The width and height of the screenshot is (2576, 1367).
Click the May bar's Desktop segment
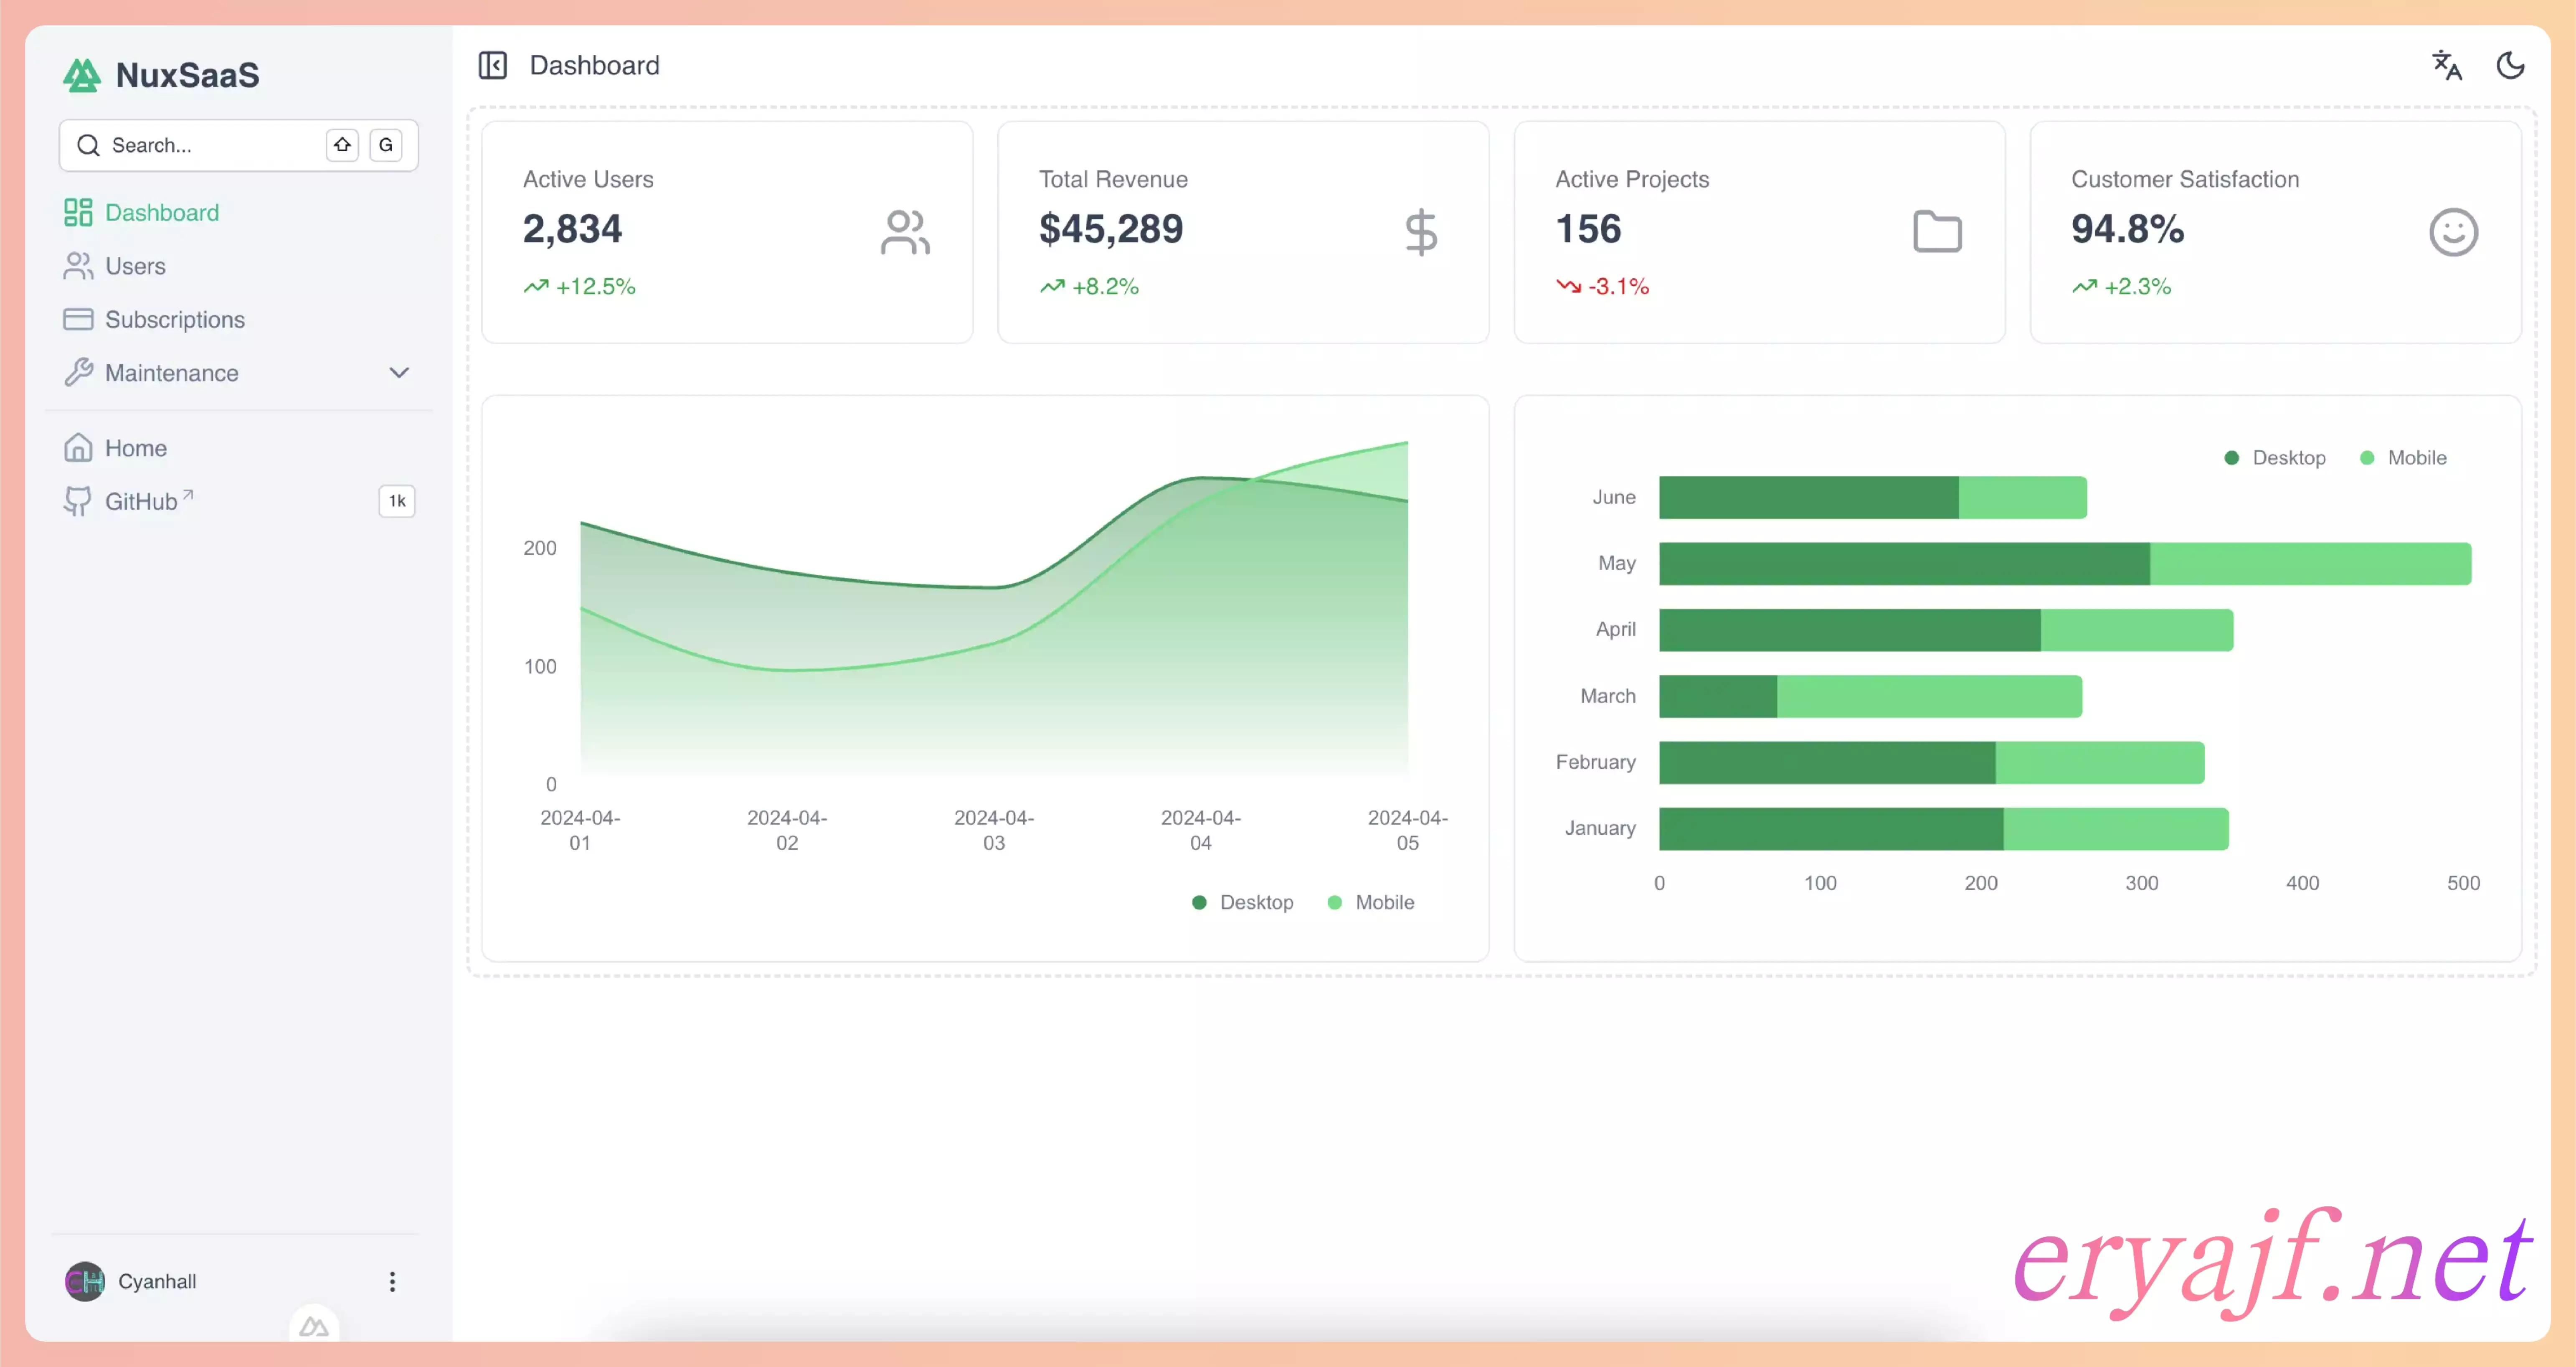click(1904, 564)
